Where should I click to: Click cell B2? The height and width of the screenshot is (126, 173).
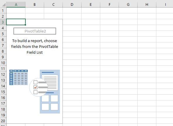[35, 16]
